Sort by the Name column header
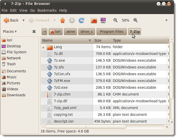This screenshot has width=178, height=139. point(67,40)
